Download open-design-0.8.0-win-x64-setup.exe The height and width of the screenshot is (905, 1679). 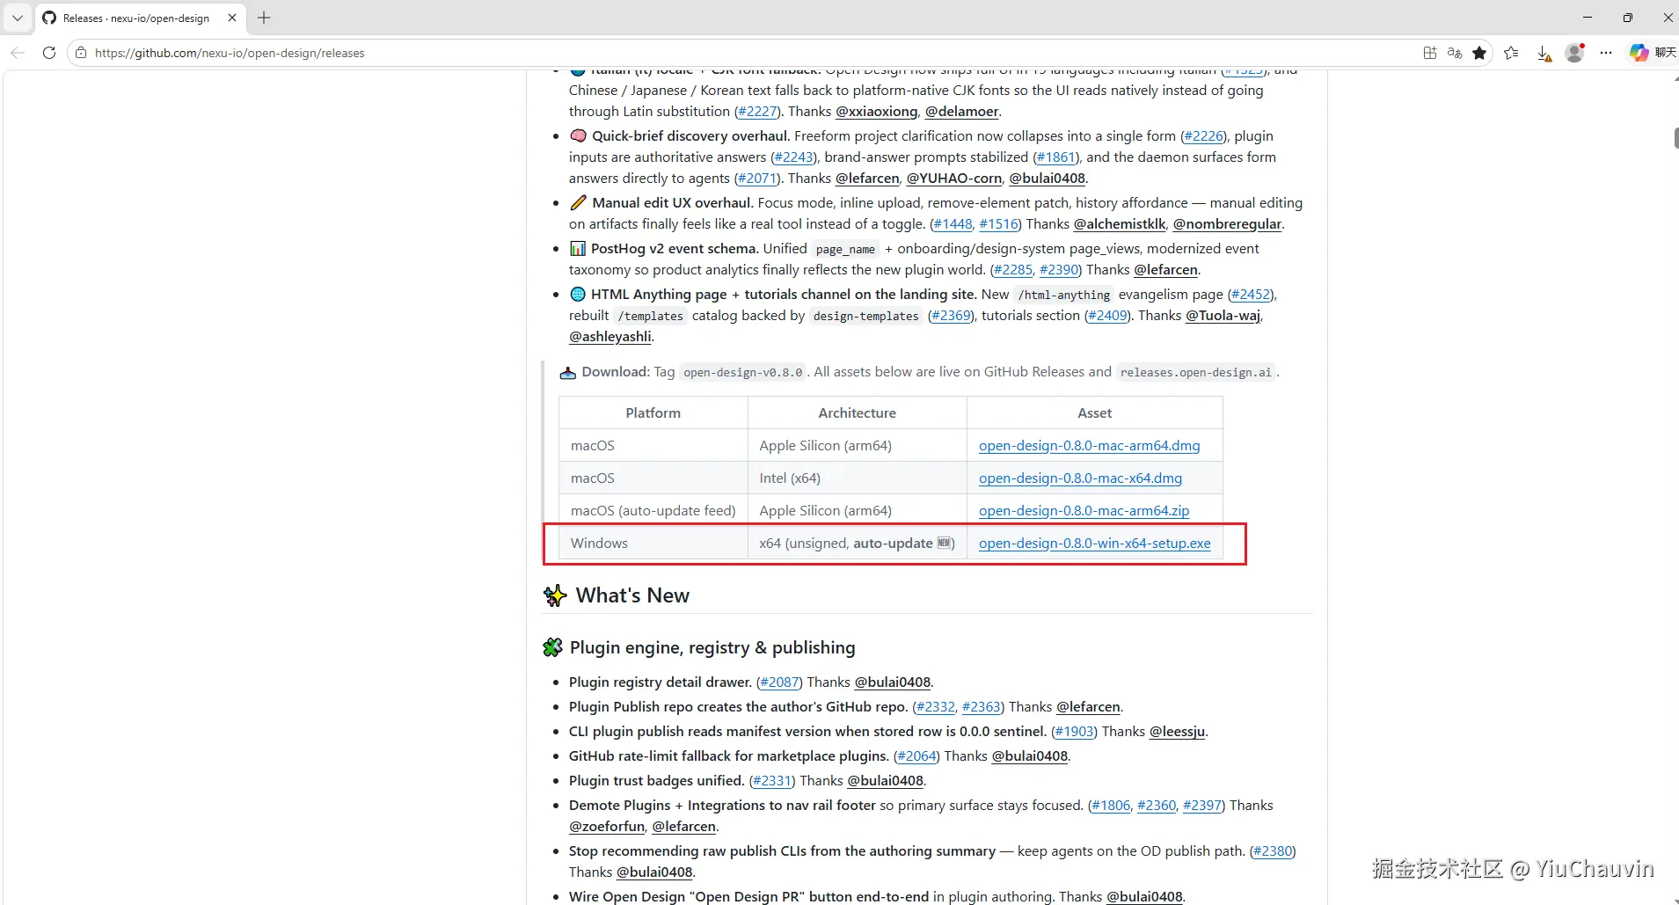[1094, 544]
